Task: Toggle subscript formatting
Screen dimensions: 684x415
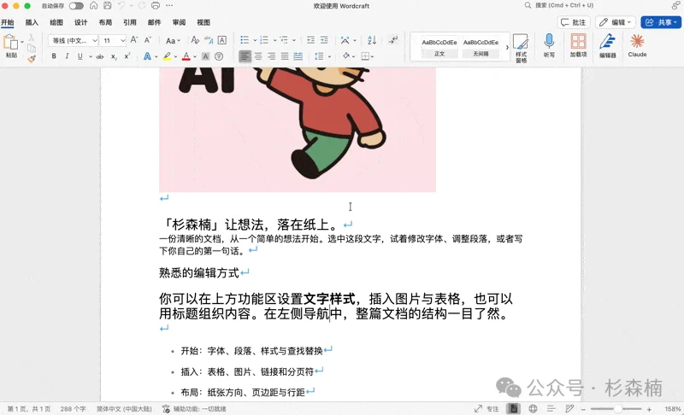Action: tap(114, 56)
